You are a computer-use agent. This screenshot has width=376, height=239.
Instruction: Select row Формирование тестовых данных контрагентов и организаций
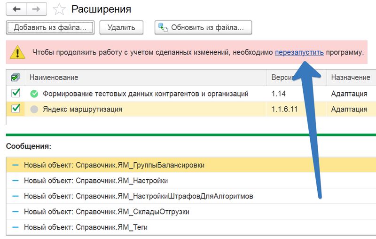tap(146, 94)
